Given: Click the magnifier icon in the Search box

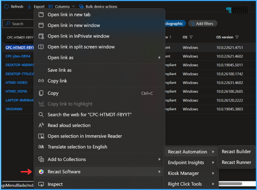Looking at the screenshot, I should coord(8,23).
